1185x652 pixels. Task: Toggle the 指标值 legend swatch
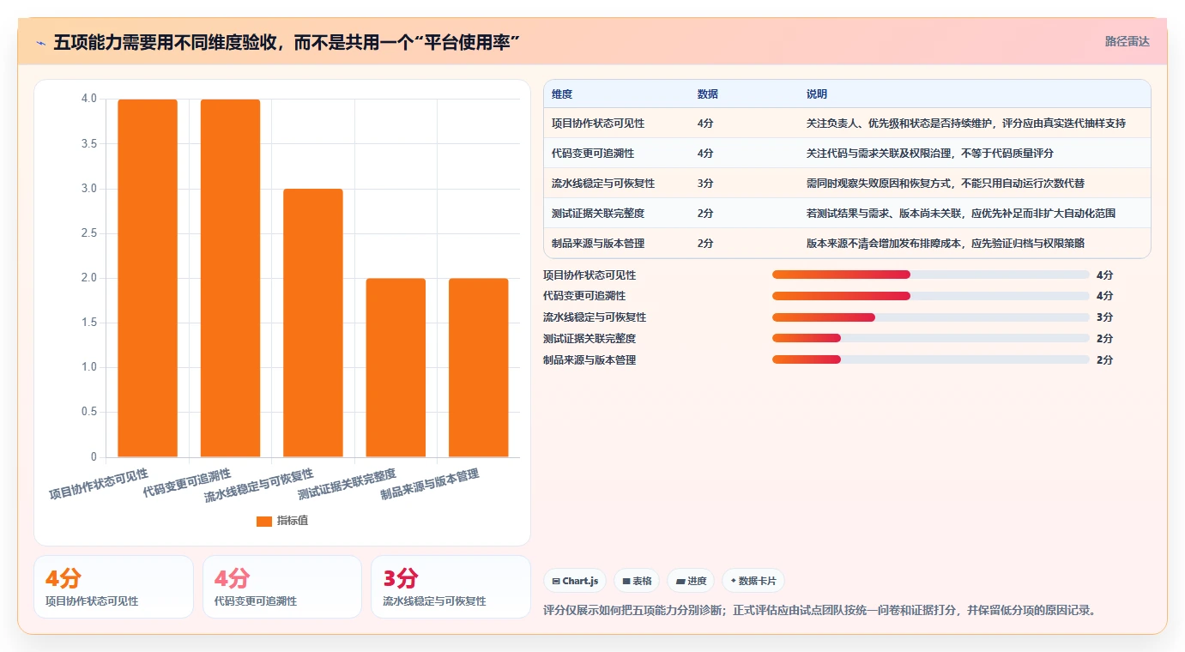click(x=264, y=521)
